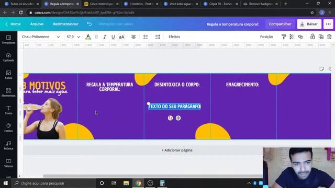Add link to selected text
Viewport: 335px width, 188px height.
300,37
